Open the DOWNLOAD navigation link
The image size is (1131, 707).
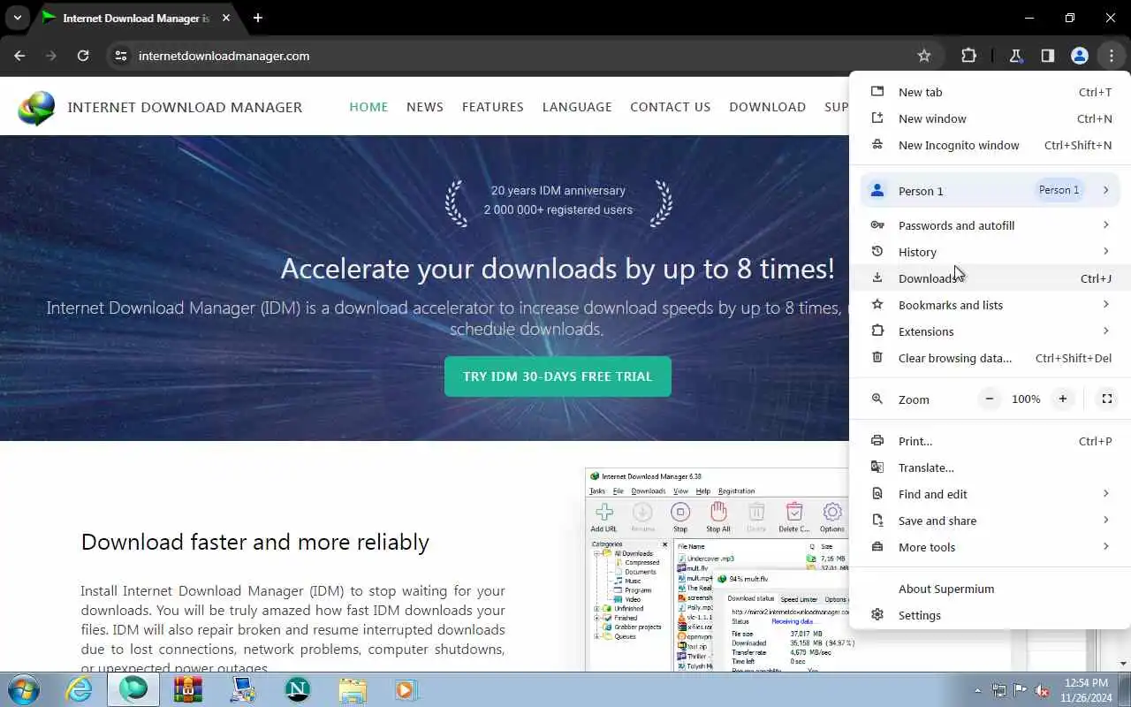click(x=767, y=107)
